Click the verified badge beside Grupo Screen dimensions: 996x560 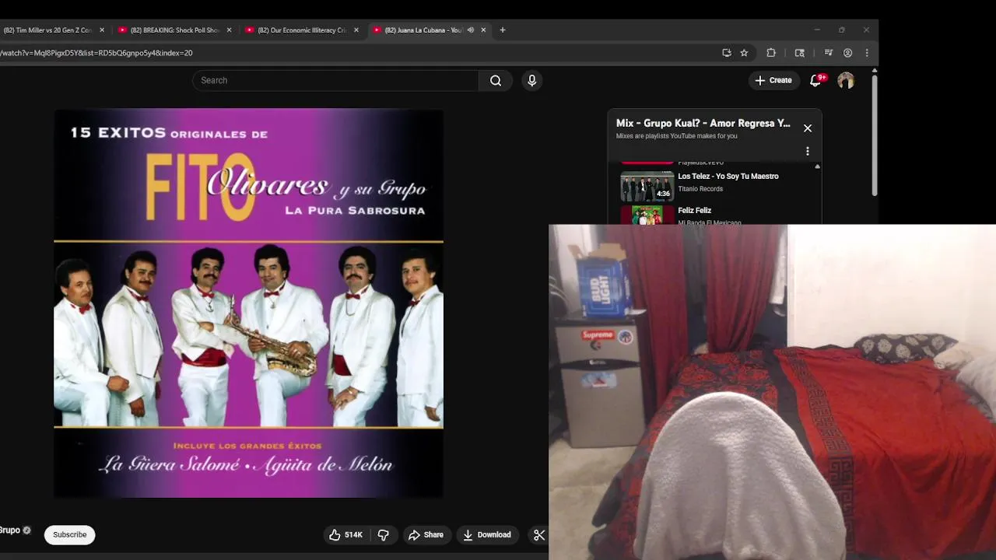point(27,530)
